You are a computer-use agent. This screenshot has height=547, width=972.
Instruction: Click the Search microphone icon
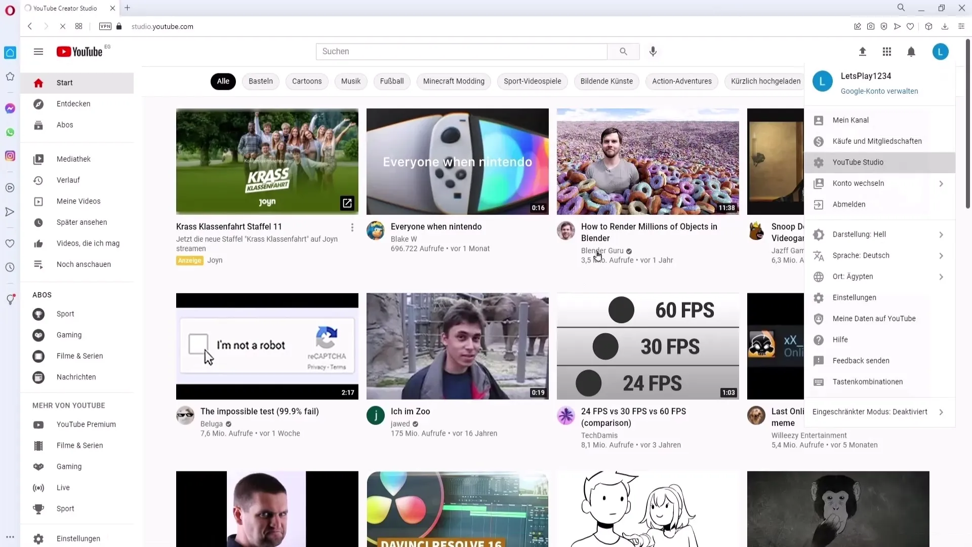pyautogui.click(x=654, y=52)
